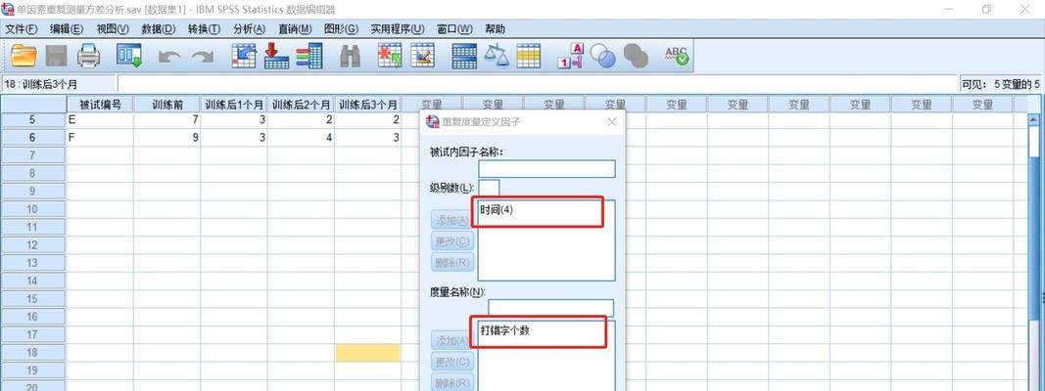Open the 图形(G) menu
1045x391 pixels.
click(341, 29)
